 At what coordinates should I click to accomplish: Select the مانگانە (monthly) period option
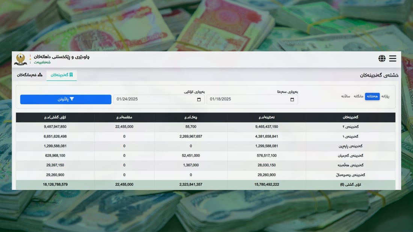358,96
